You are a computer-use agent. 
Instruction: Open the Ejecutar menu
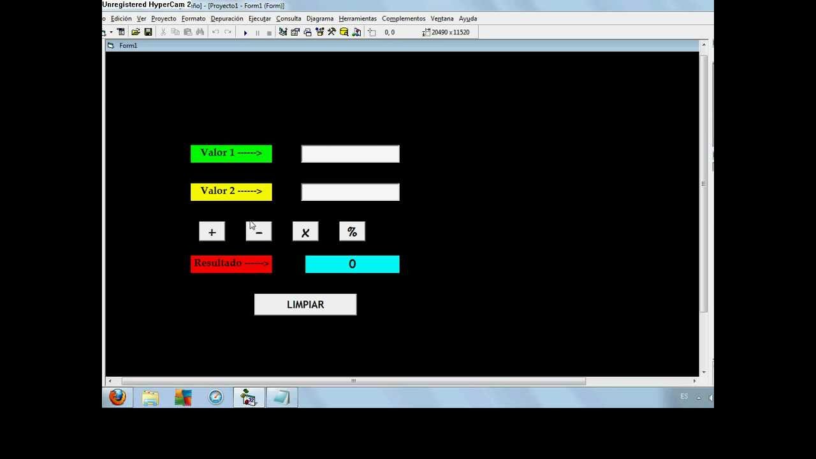pos(259,18)
